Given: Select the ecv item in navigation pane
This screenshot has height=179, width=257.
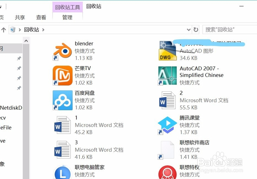Looking at the screenshot, I should (3, 118).
